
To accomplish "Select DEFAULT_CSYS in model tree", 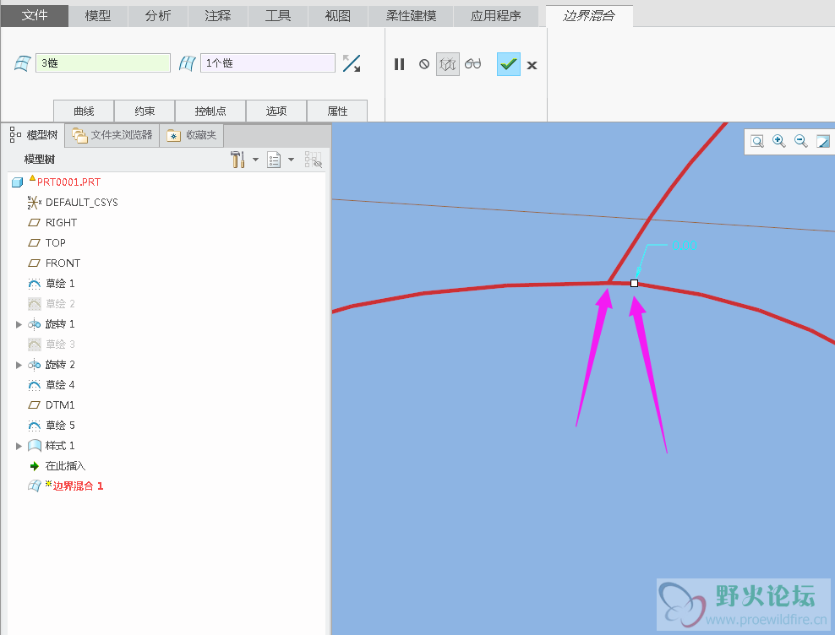I will coord(81,203).
